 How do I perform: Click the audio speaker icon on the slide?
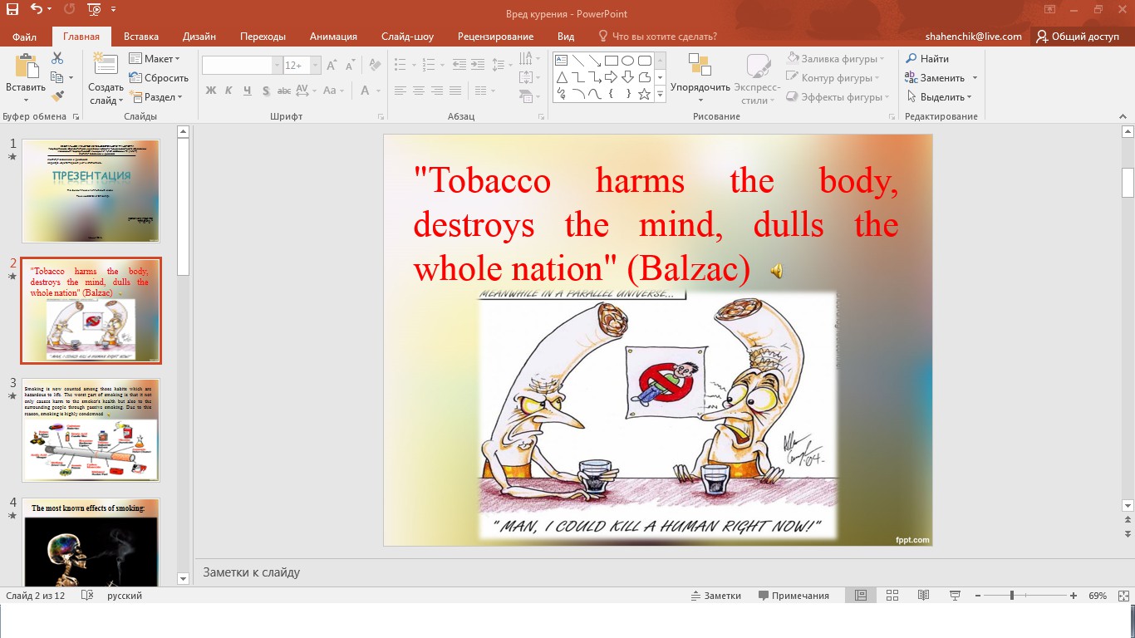[x=776, y=270]
